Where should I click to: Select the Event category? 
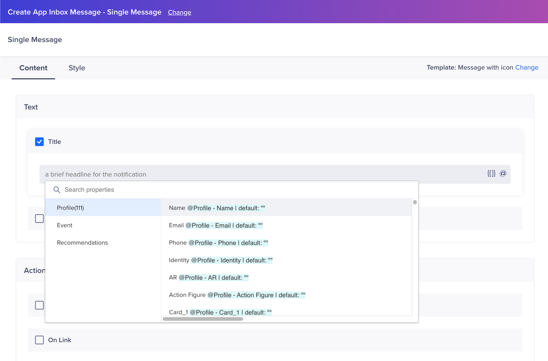tap(103, 225)
